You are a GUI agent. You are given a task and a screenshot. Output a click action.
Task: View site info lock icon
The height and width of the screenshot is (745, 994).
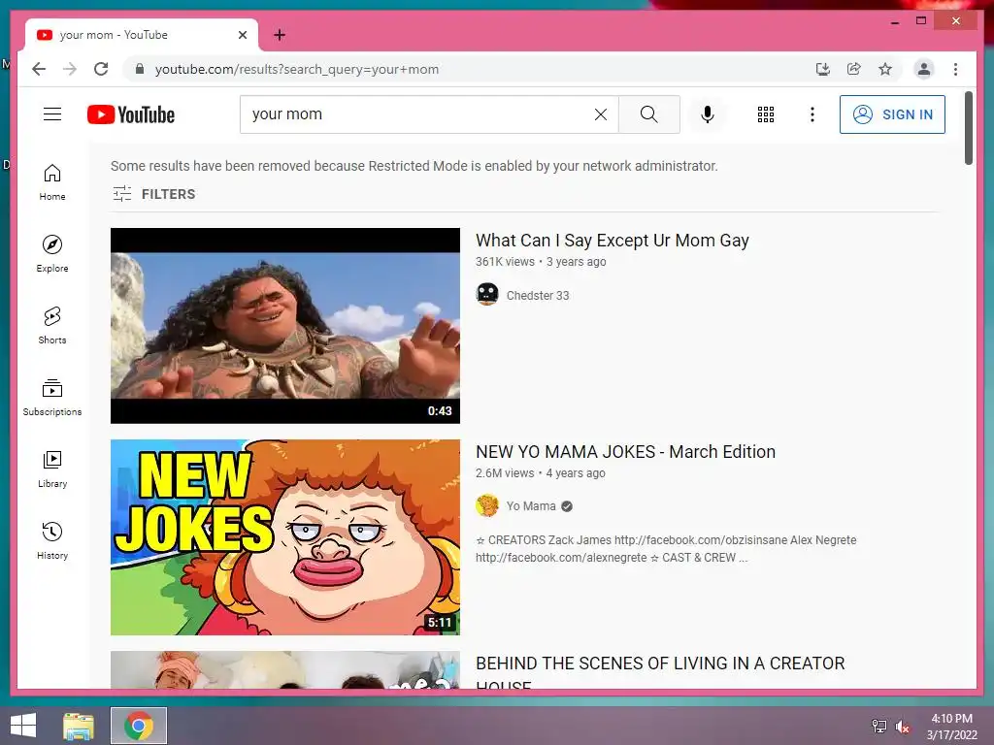coord(140,69)
